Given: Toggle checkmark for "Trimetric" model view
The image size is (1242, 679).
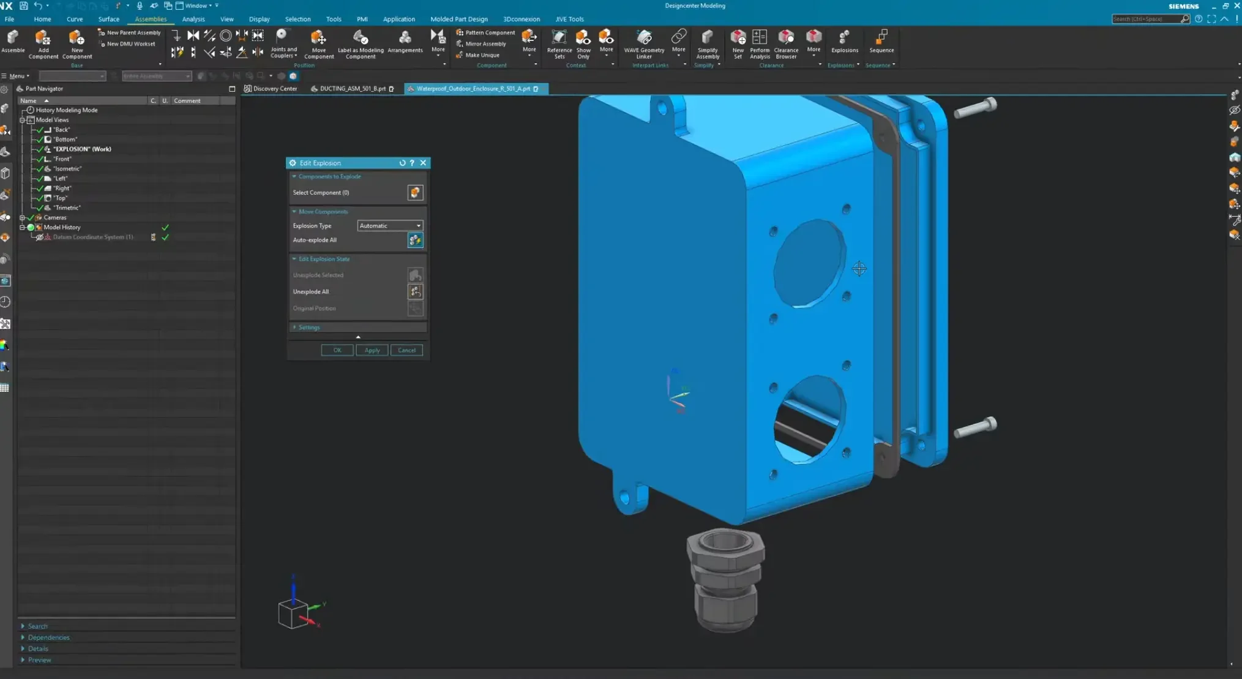Looking at the screenshot, I should [x=40, y=208].
